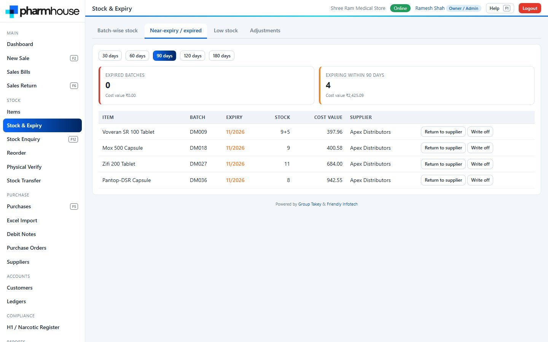Viewport: 548px width, 342px height.
Task: Write off Pantop-DSR Capsule batch
Action: (480, 180)
